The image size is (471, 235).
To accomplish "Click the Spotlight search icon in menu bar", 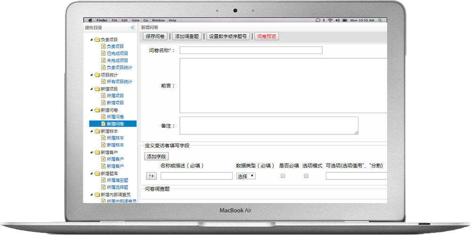I will (380, 20).
